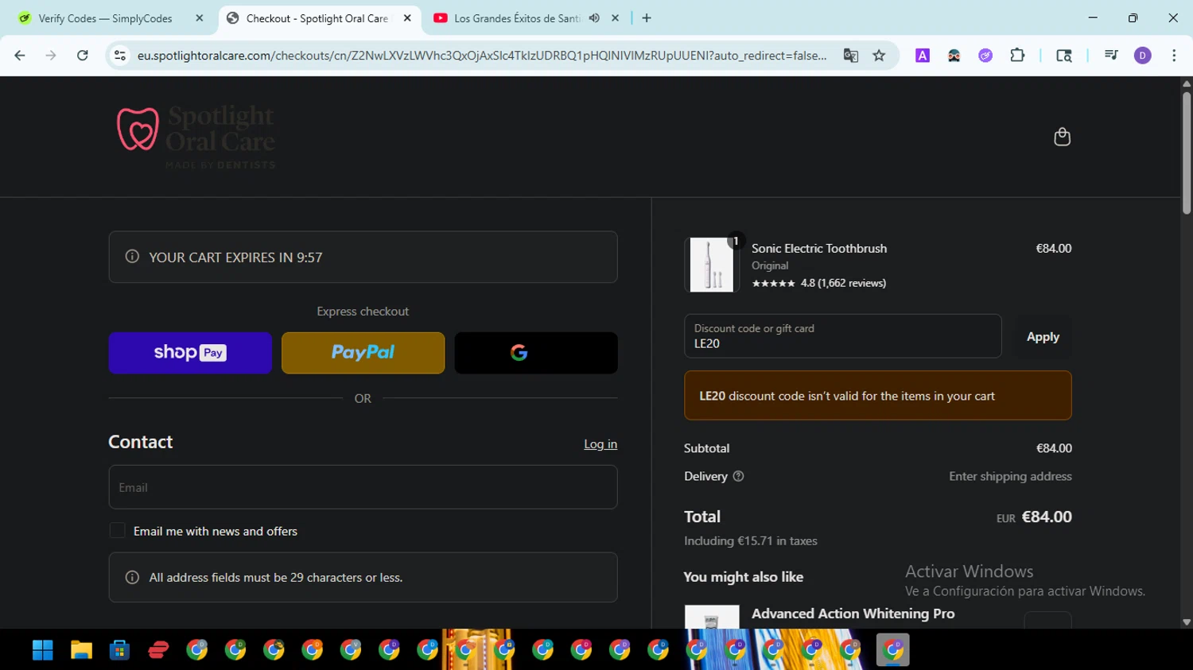Screen dimensions: 1193x670
Task: Click the discount code or gift card field
Action: (x=842, y=336)
